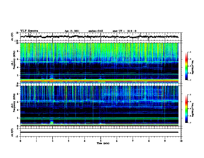The height and width of the screenshot is (158, 204).
Task: Click the "start UT = 18: 0 : 0" text
Action: coord(124,31)
